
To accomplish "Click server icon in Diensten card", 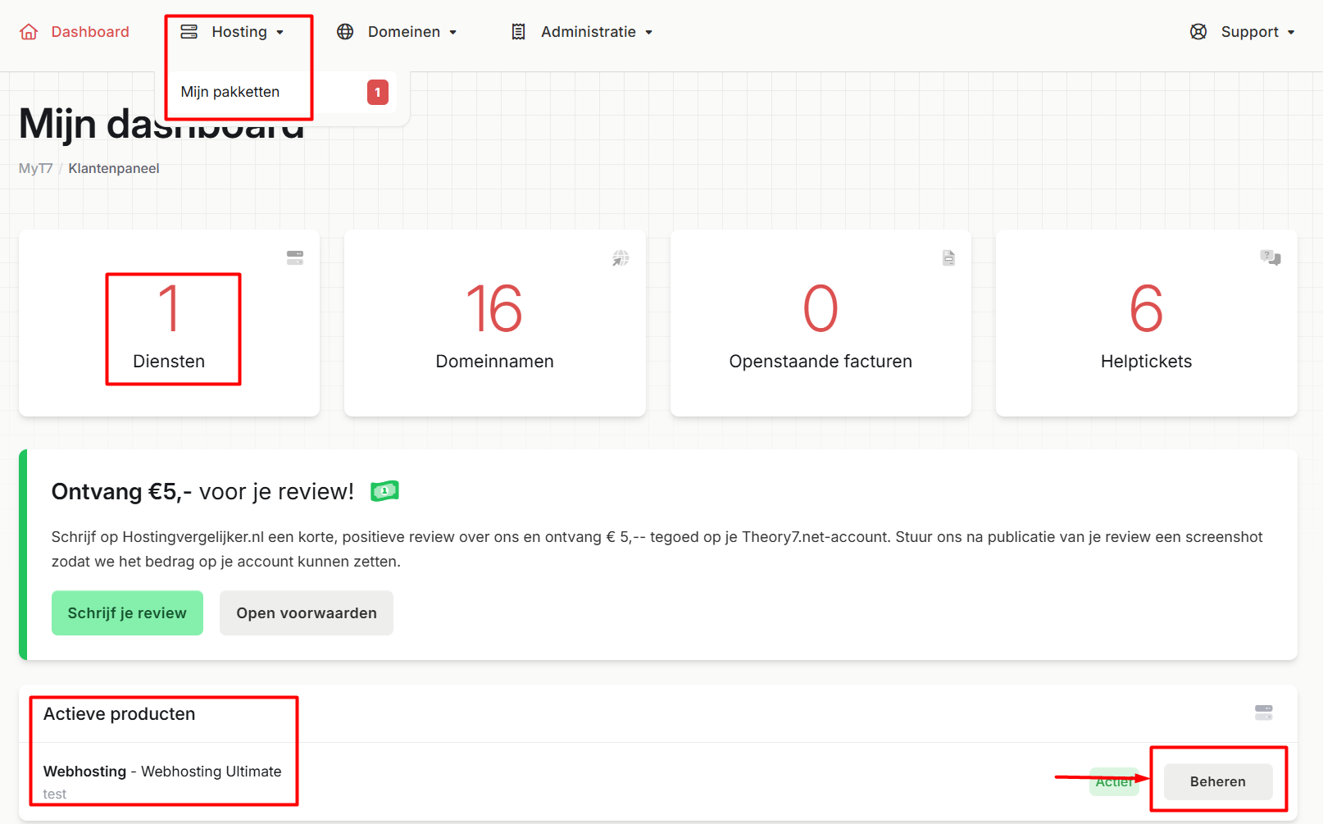I will click(x=295, y=257).
